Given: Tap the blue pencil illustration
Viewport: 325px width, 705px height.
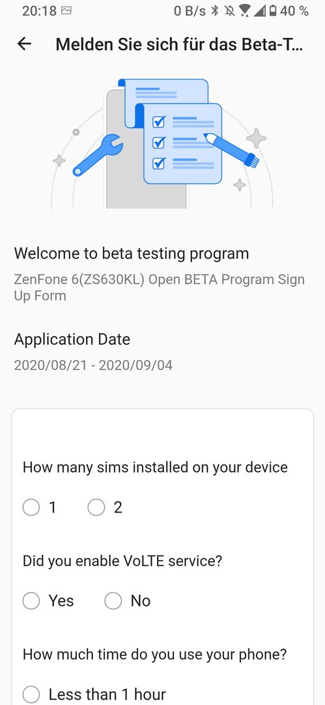Looking at the screenshot, I should click(231, 150).
